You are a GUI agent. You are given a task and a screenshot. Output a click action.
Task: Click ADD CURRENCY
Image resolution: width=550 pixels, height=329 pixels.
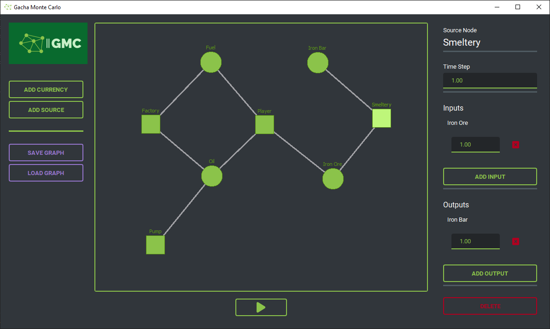pyautogui.click(x=46, y=89)
